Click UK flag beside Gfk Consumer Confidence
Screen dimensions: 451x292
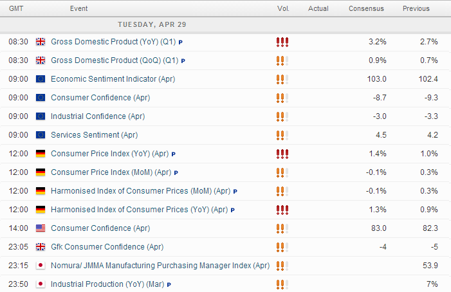click(x=40, y=247)
